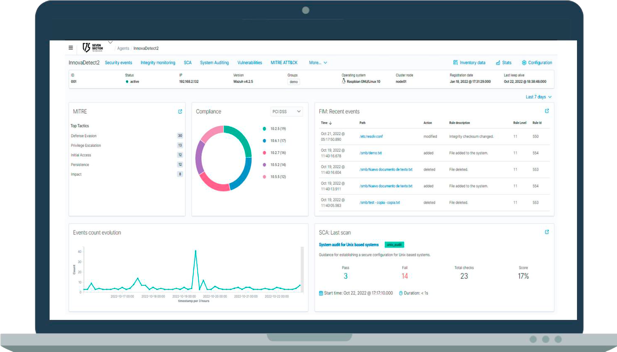Expand the chevron beside the logo

pos(110,42)
